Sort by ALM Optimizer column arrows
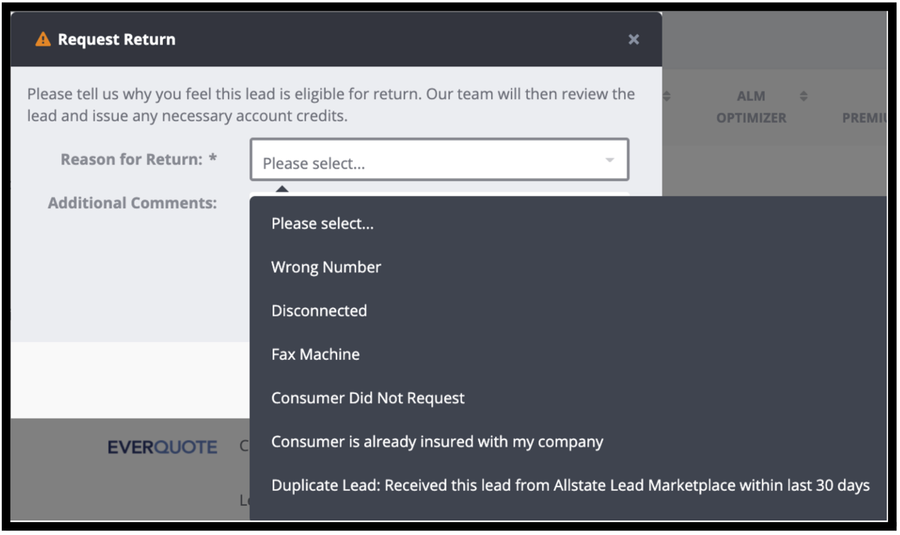Image resolution: width=900 pixels, height=535 pixels. coord(803,96)
